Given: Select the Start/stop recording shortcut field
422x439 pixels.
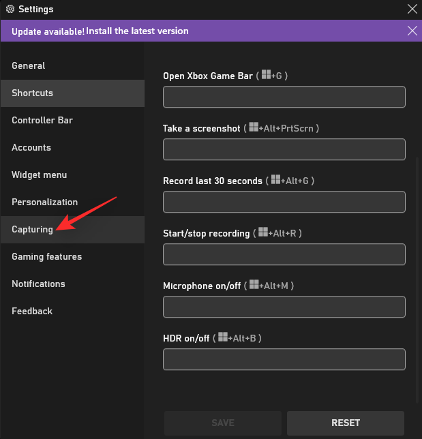Looking at the screenshot, I should coord(284,254).
